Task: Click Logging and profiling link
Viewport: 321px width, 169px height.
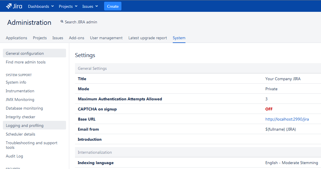Action: [x=25, y=125]
